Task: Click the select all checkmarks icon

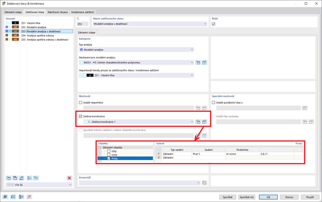Action: [29, 178]
